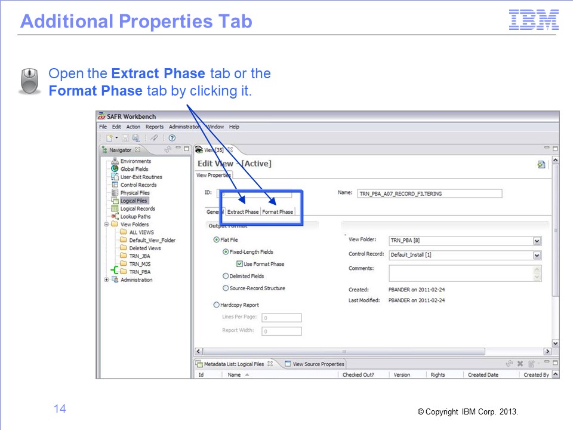This screenshot has height=430, width=573.
Task: Click the Name text field
Action: click(x=429, y=193)
